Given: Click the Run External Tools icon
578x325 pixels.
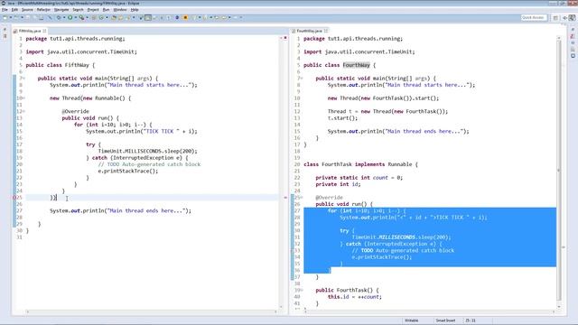Looking at the screenshot, I should tap(81, 17).
